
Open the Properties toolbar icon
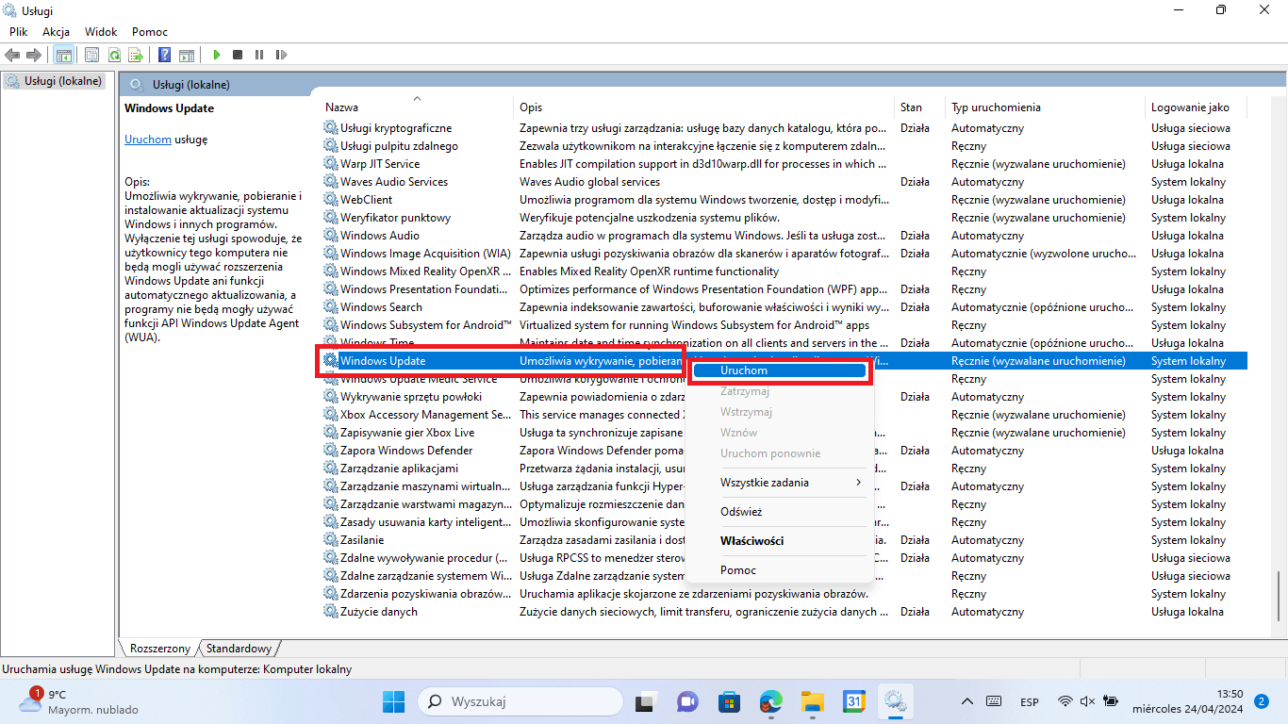click(92, 55)
